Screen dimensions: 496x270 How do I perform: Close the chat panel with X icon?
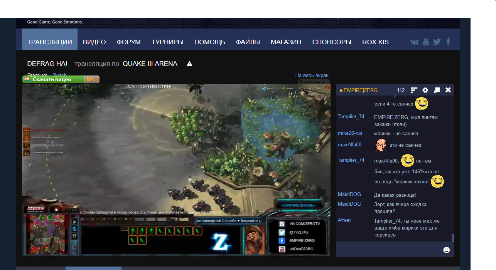(448, 90)
